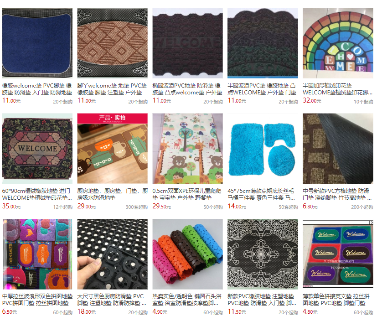Open the floral WELCOME flocked mat image
This screenshot has height=316, width=377.
tap(37, 149)
